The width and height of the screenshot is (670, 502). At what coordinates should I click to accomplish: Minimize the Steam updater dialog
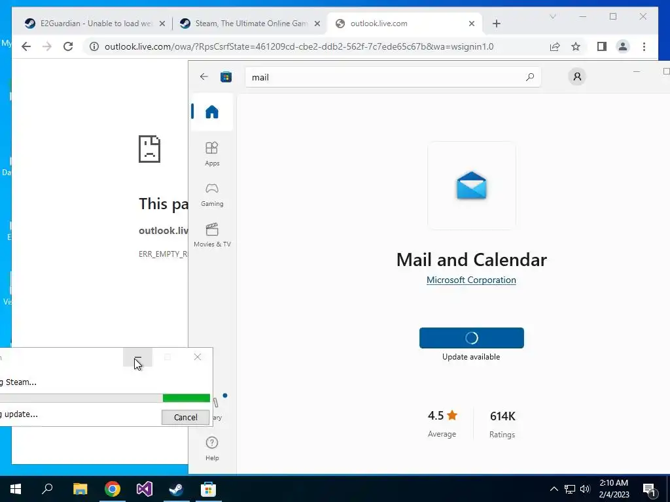[x=137, y=357]
